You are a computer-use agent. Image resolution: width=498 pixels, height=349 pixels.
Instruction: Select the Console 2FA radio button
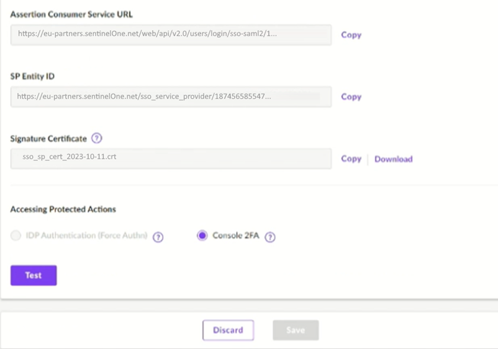[x=202, y=236]
